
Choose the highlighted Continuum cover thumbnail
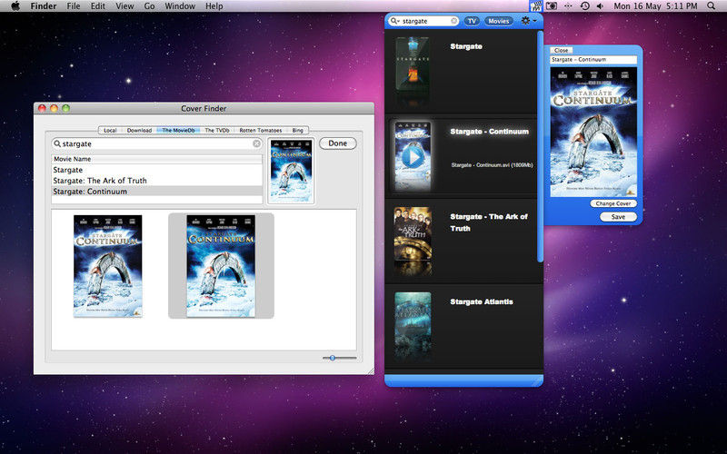(221, 265)
